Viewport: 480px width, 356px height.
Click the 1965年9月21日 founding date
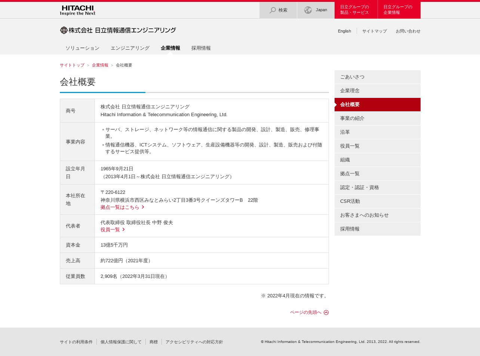(x=117, y=169)
